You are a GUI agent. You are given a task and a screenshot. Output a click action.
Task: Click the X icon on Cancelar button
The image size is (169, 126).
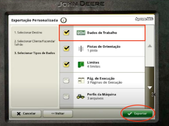click(x=19, y=114)
